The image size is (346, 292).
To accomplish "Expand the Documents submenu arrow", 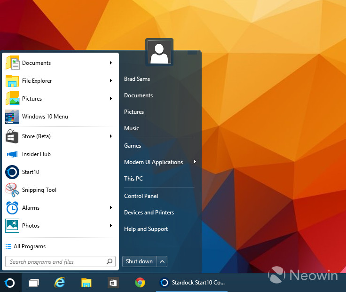I will (x=111, y=63).
